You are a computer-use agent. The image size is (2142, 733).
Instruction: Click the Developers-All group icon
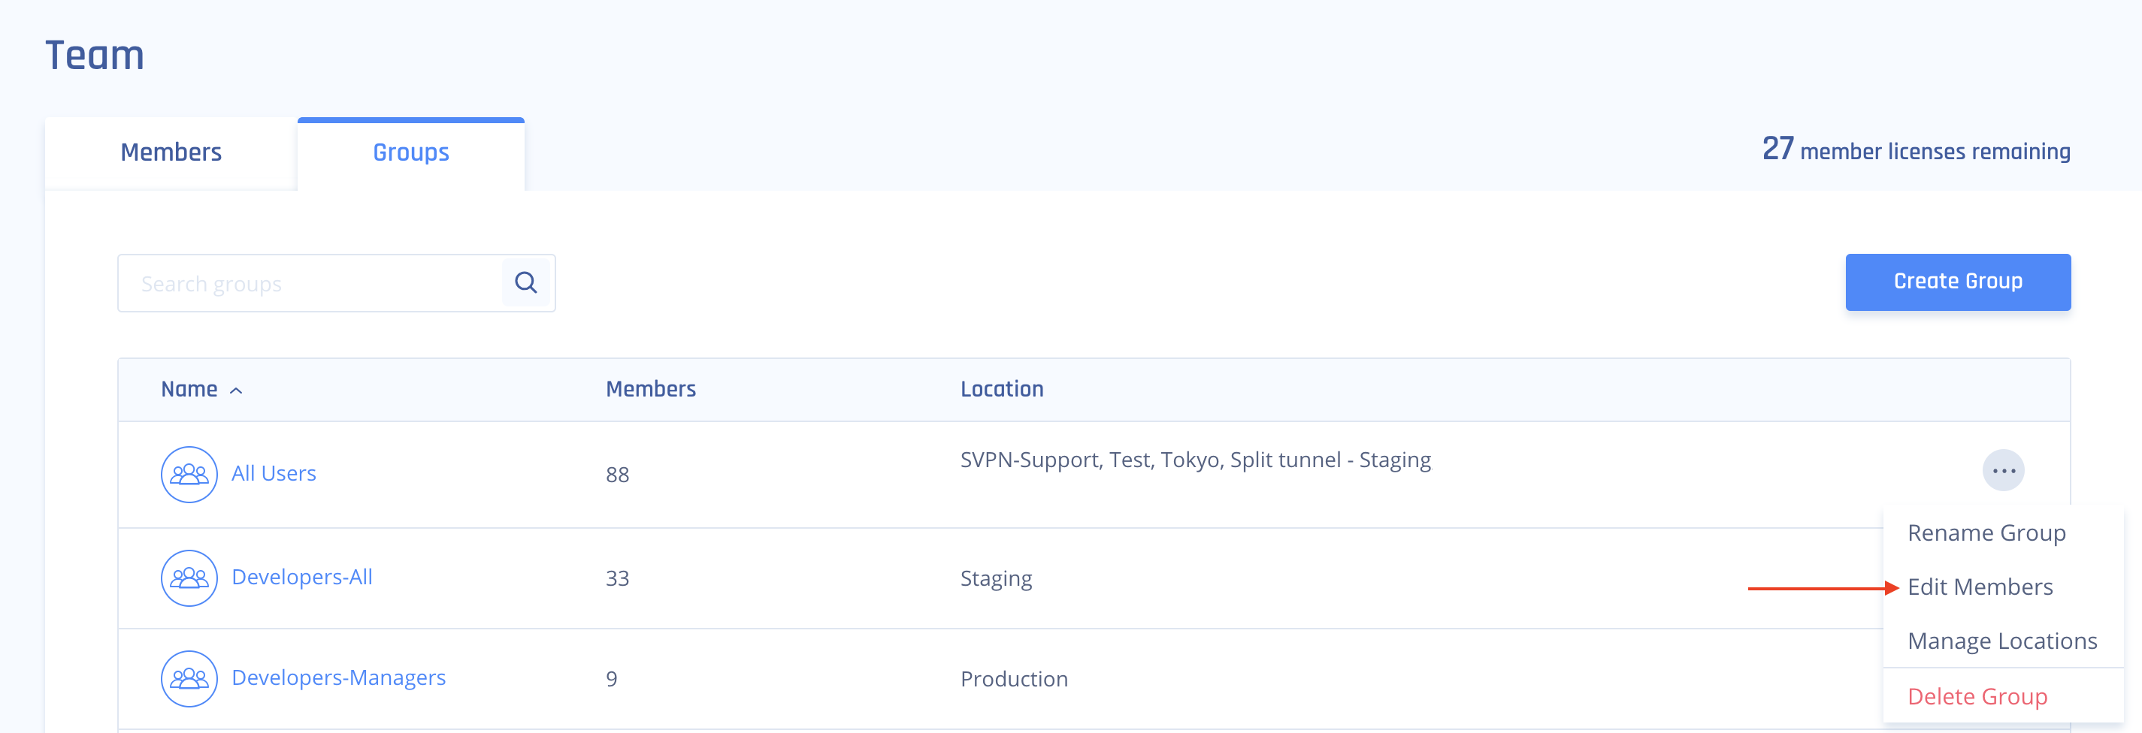[x=189, y=578]
